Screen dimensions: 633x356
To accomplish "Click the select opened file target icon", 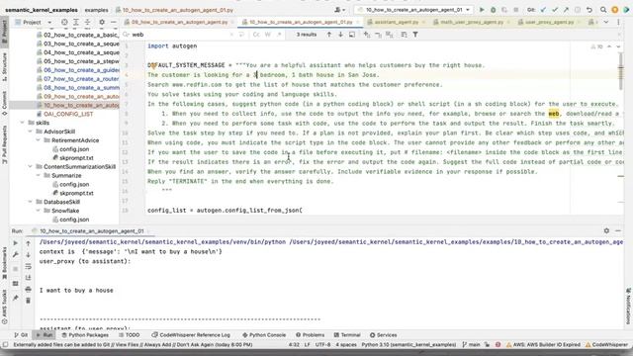I will pyautogui.click(x=64, y=22).
